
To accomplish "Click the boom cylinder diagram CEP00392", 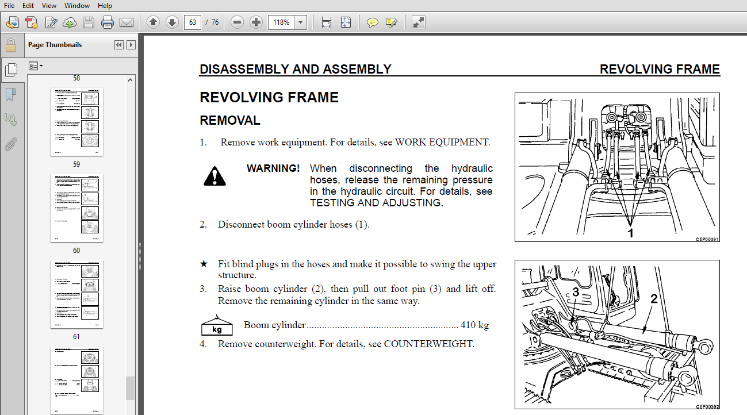I will [x=617, y=334].
